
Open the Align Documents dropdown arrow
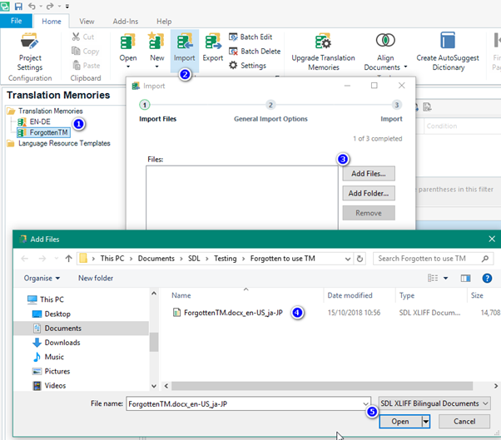[405, 67]
